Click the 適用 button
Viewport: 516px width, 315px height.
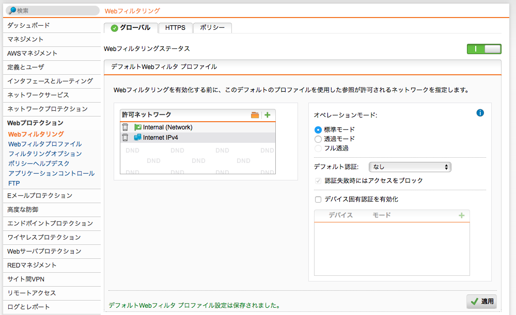pyautogui.click(x=481, y=302)
